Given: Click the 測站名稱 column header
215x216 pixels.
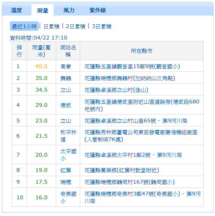Looking at the screenshot, I should [x=68, y=51].
